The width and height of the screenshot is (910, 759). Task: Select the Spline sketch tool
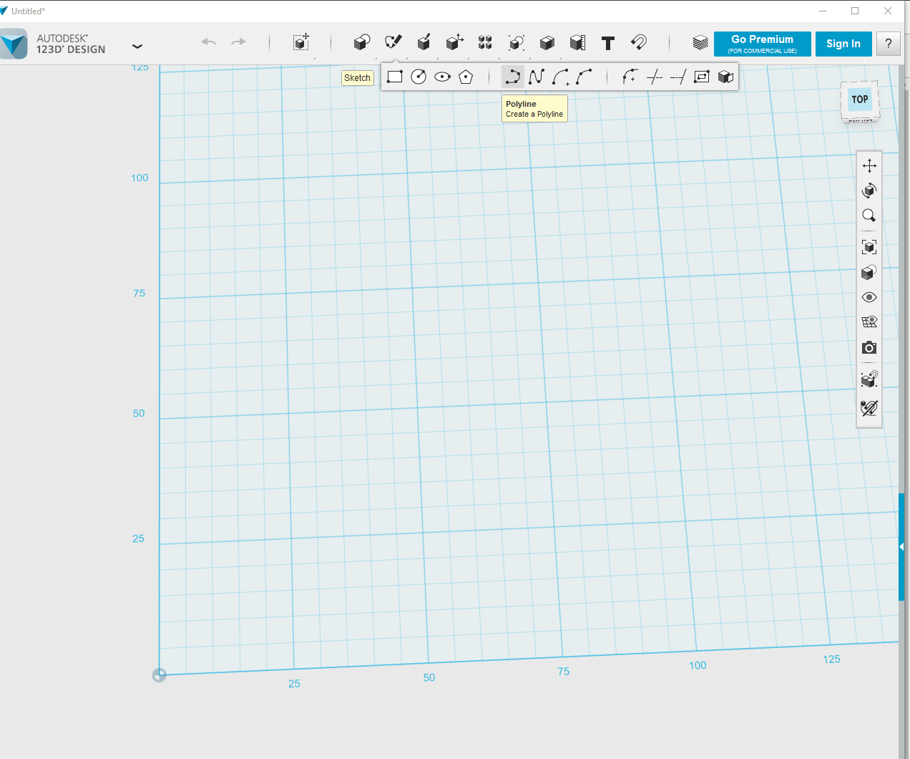coord(537,77)
